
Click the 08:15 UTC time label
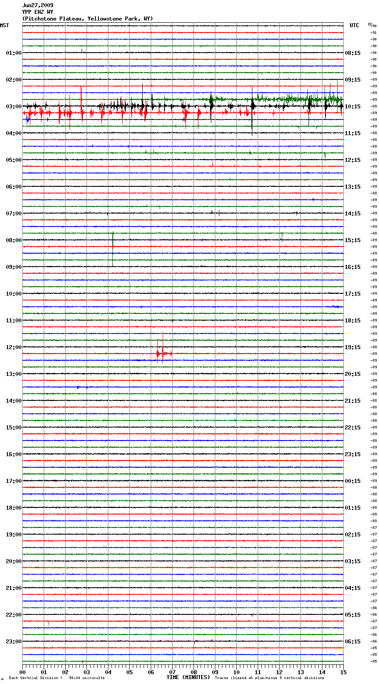(353, 53)
